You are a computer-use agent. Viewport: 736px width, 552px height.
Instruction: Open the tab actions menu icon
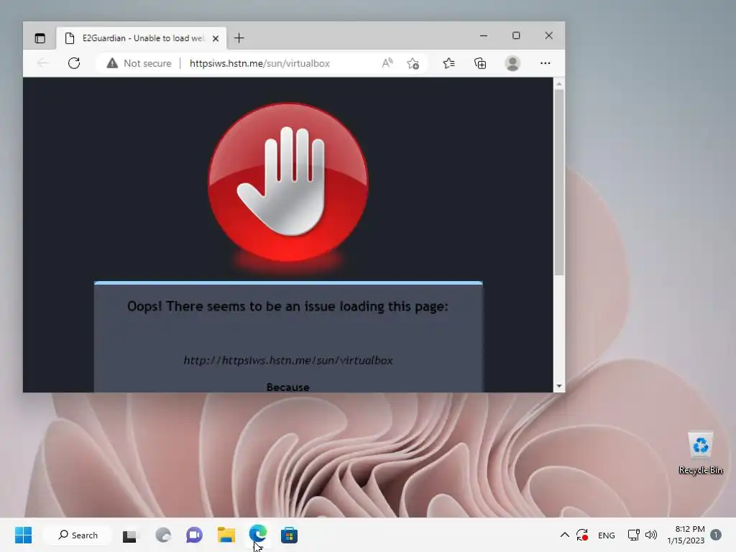pyautogui.click(x=40, y=38)
